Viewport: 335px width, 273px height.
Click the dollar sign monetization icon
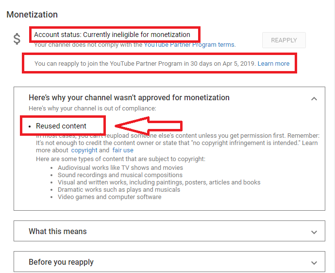click(x=17, y=39)
